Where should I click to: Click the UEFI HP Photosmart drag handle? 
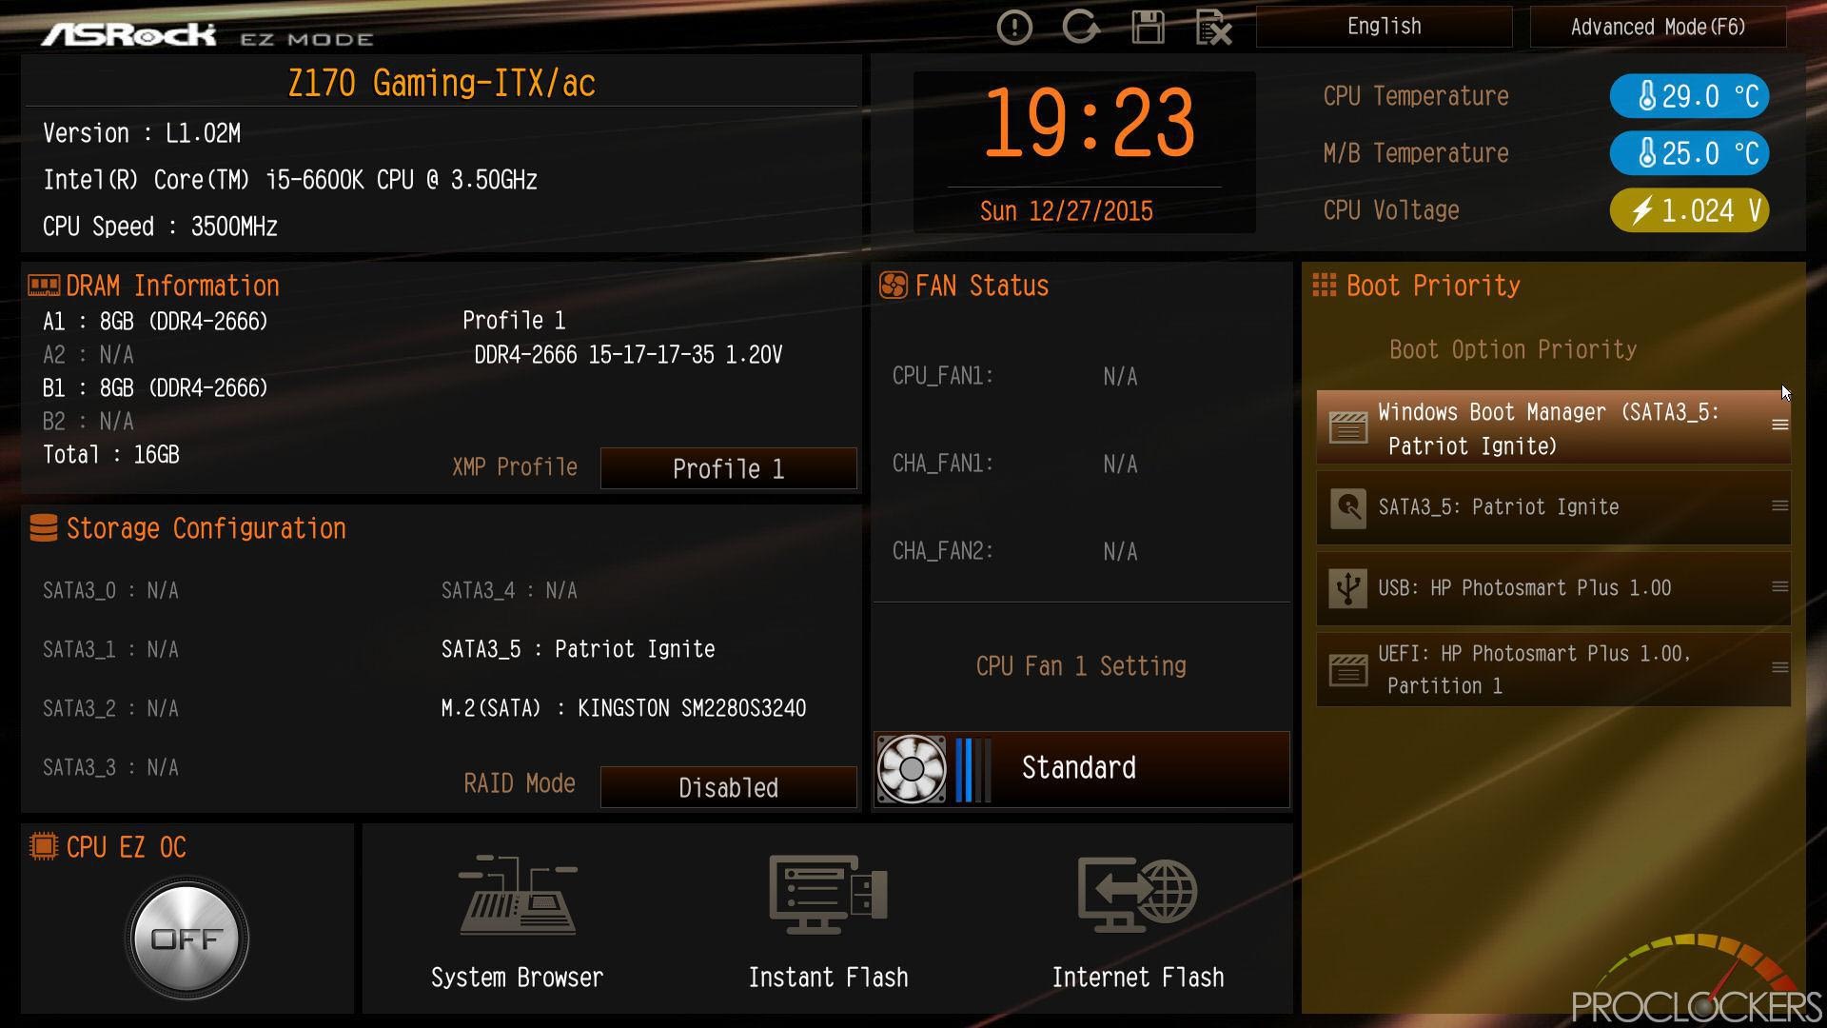coord(1779,668)
